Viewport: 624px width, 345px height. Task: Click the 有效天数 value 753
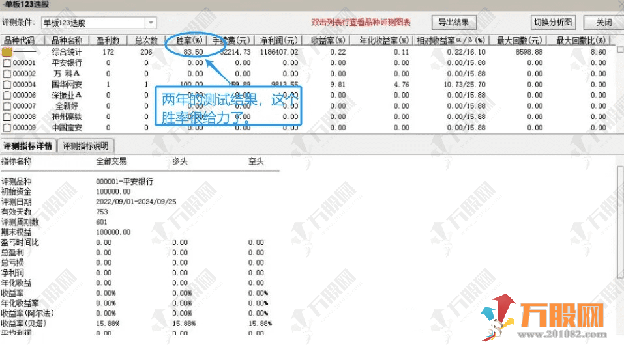coord(102,212)
